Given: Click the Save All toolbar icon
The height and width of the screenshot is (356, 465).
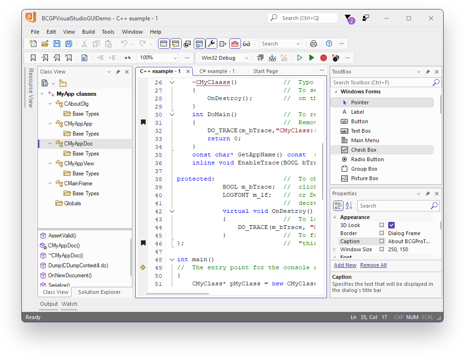Looking at the screenshot, I should tap(68, 43).
